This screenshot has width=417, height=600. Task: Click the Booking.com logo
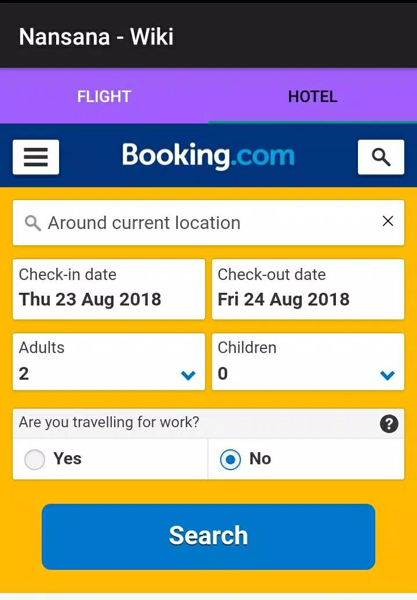(209, 156)
